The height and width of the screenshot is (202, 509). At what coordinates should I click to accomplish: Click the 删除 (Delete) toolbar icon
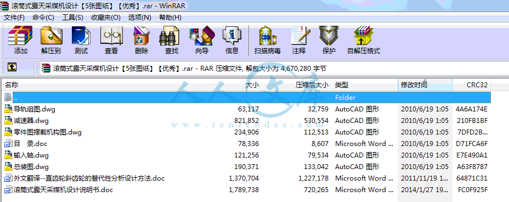[141, 40]
